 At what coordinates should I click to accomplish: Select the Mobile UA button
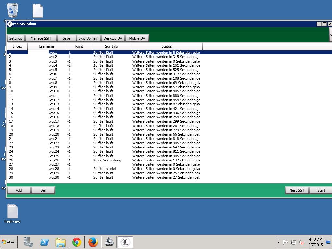click(137, 38)
